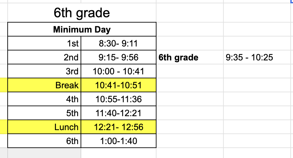Select the "Minimum Day" header cell
The width and height of the screenshot is (293, 158).
pyautogui.click(x=82, y=30)
